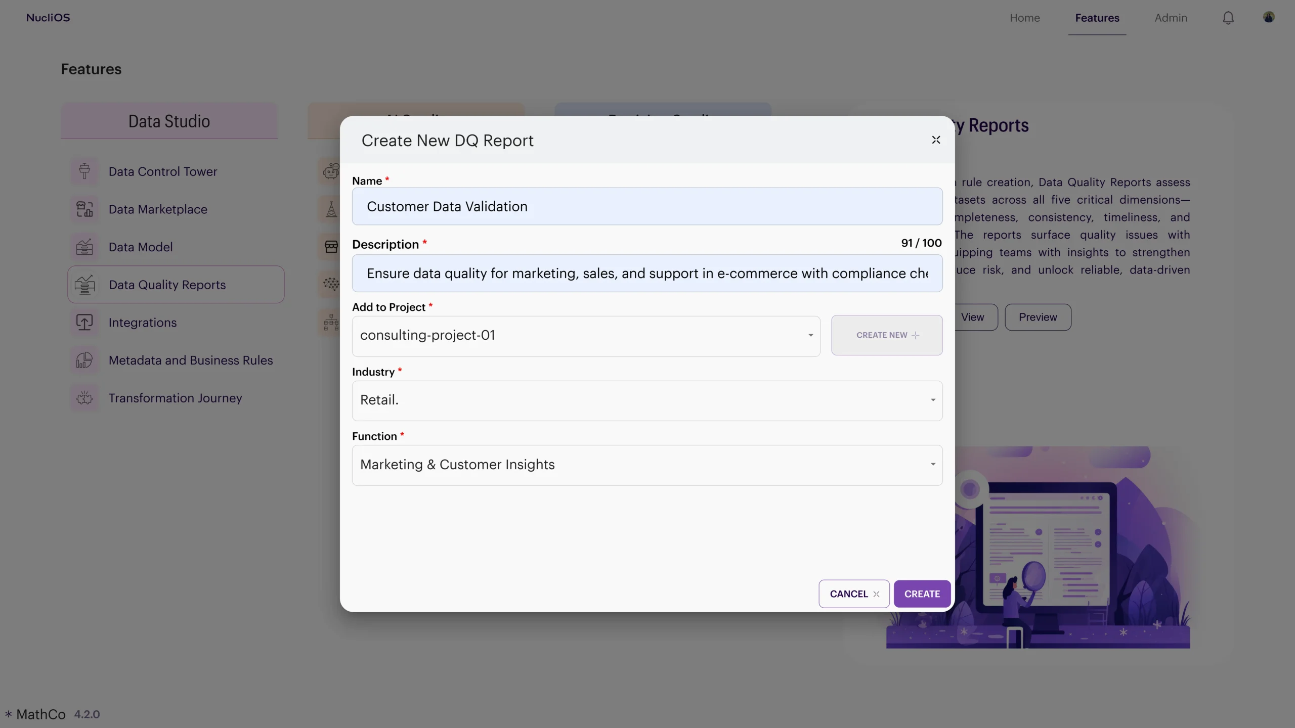This screenshot has width=1295, height=728.
Task: Close the Create New DQ Report dialog
Action: 936,140
